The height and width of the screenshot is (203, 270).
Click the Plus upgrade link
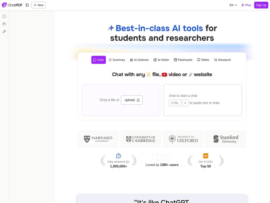point(246,5)
